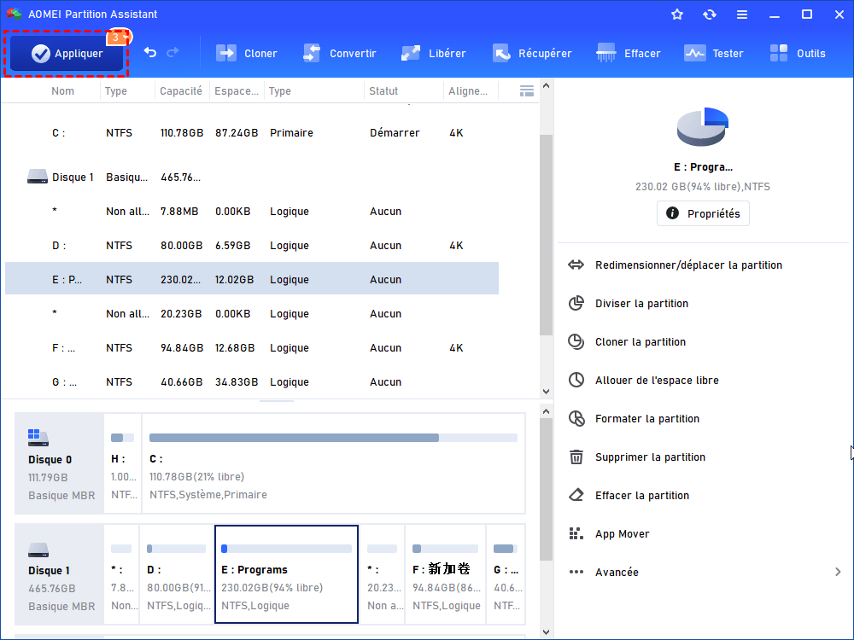854x640 pixels.
Task: Open the Convertir tool
Action: click(x=339, y=53)
